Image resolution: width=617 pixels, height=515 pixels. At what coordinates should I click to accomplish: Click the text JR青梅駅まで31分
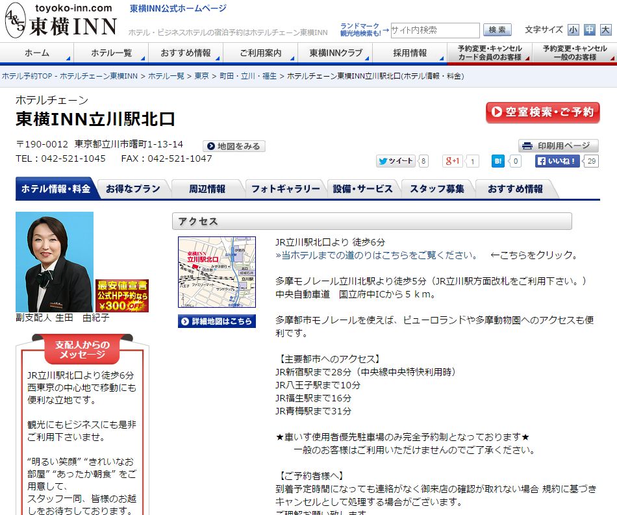313,410
